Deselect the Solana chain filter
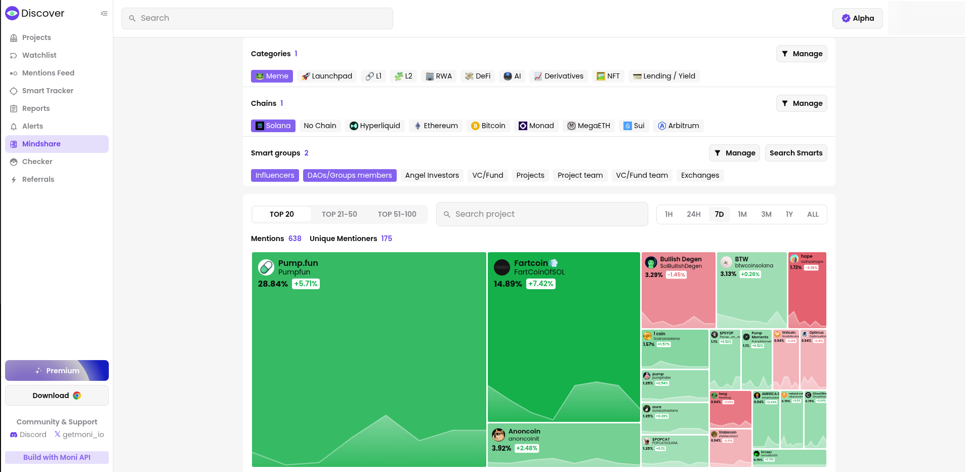966x472 pixels. pos(273,126)
